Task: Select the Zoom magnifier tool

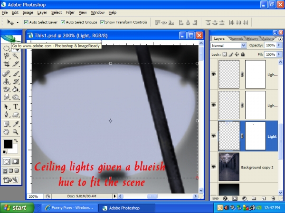Action: (x=16, y=132)
